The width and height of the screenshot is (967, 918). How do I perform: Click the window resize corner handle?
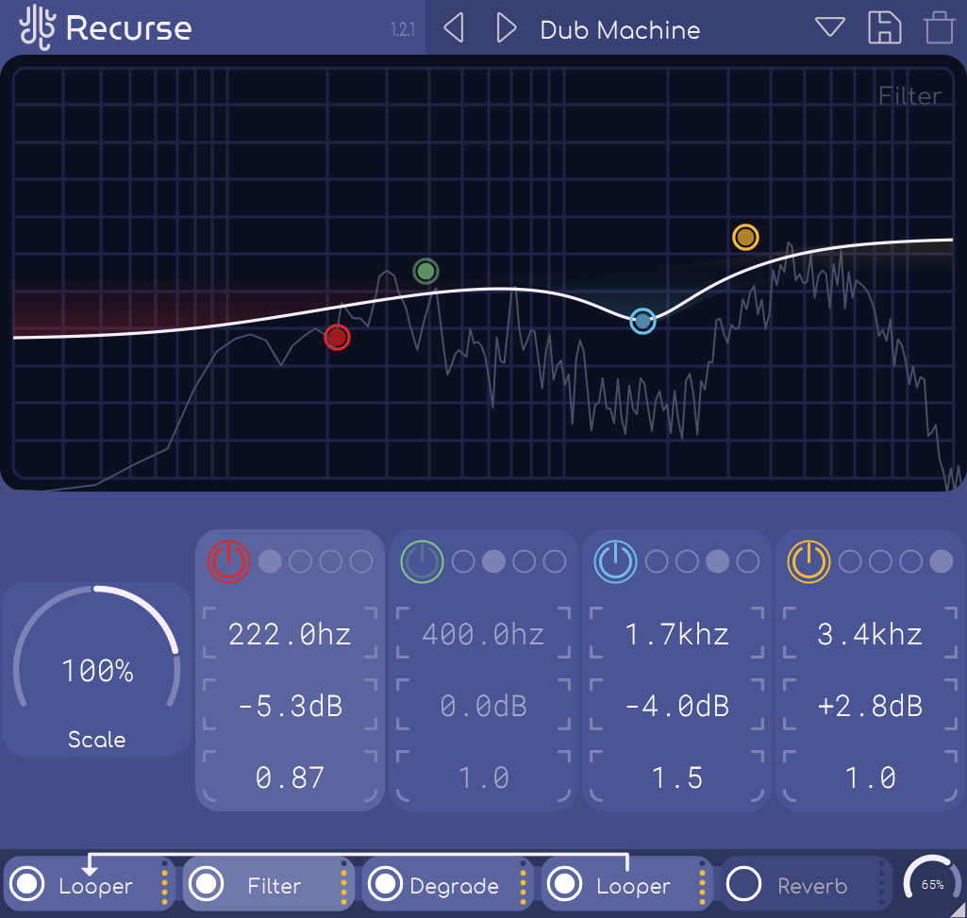point(959,910)
